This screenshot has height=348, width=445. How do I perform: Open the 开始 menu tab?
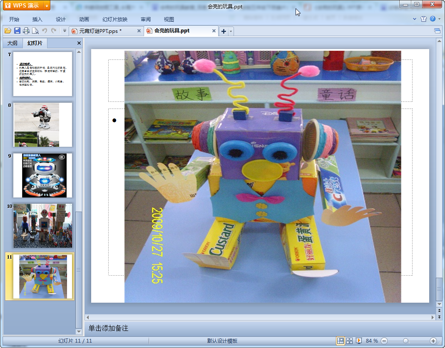tap(14, 19)
